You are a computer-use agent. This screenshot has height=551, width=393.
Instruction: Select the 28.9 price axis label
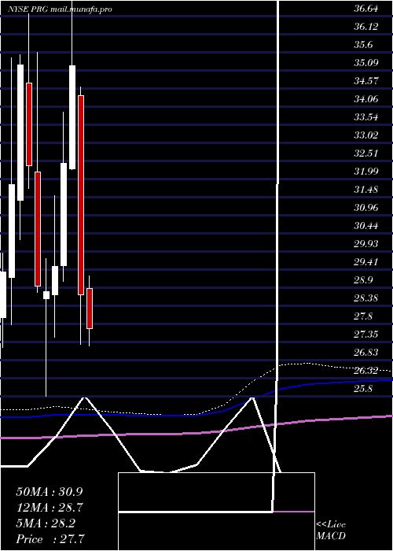[x=363, y=279]
